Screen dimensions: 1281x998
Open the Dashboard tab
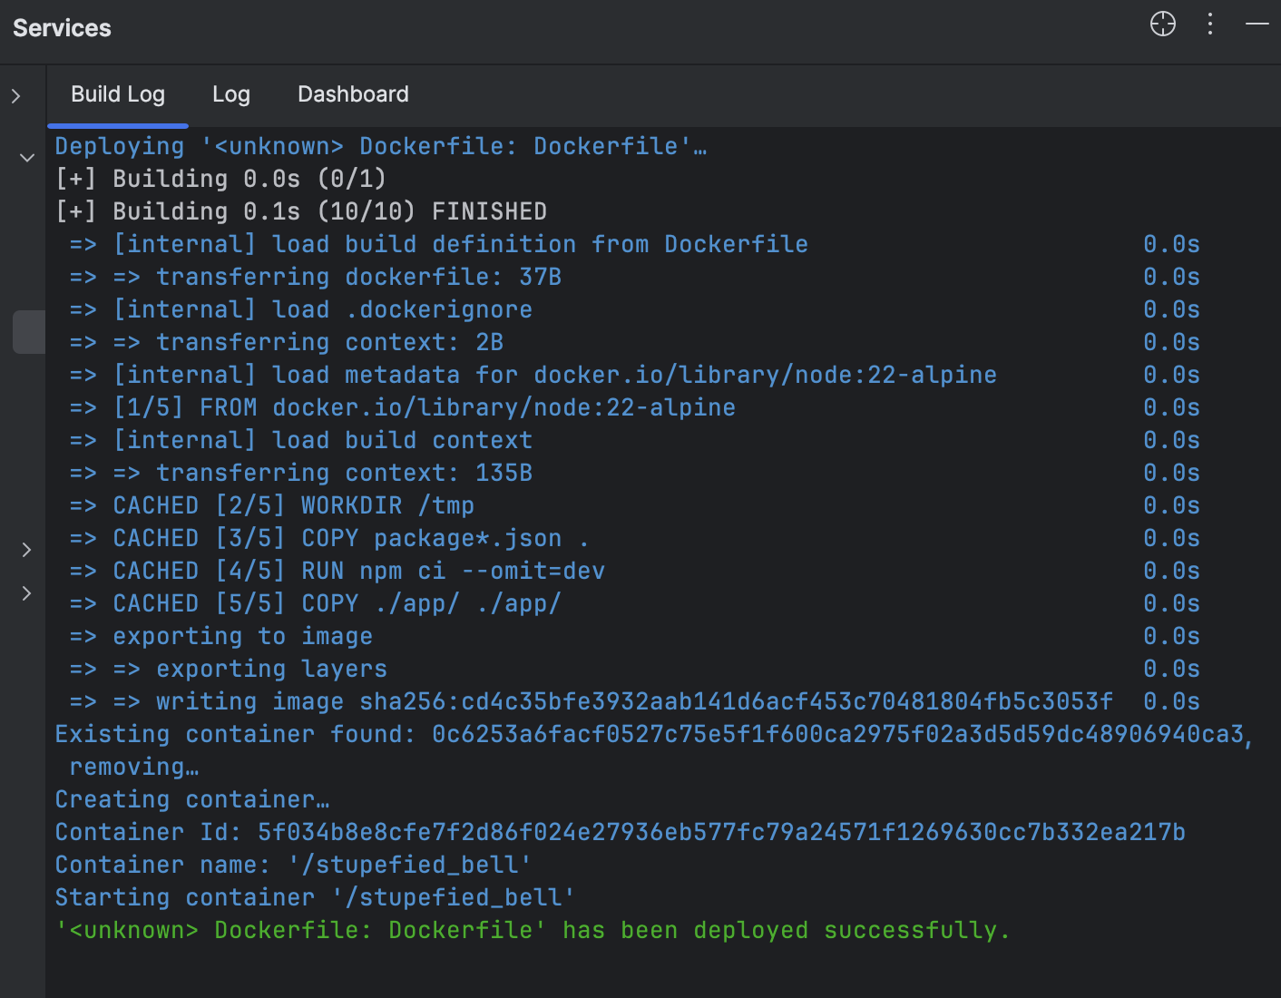tap(353, 94)
